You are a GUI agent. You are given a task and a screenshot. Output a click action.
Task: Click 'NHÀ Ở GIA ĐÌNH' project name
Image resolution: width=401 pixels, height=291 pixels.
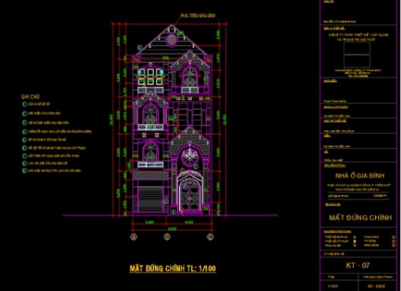coord(360,176)
